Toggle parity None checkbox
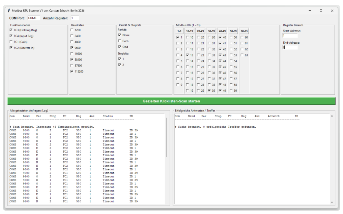This screenshot has width=343, height=214. pyautogui.click(x=120, y=35)
